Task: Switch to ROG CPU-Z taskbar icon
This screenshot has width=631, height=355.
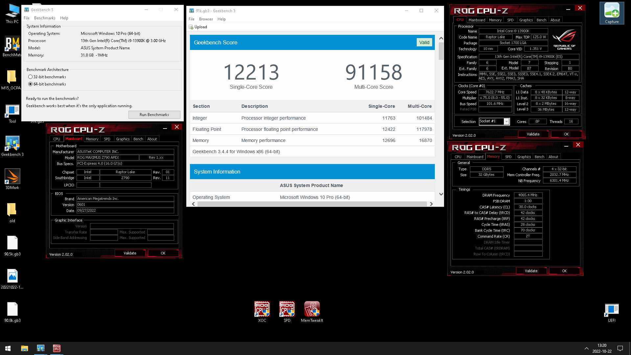Action: pyautogui.click(x=57, y=348)
